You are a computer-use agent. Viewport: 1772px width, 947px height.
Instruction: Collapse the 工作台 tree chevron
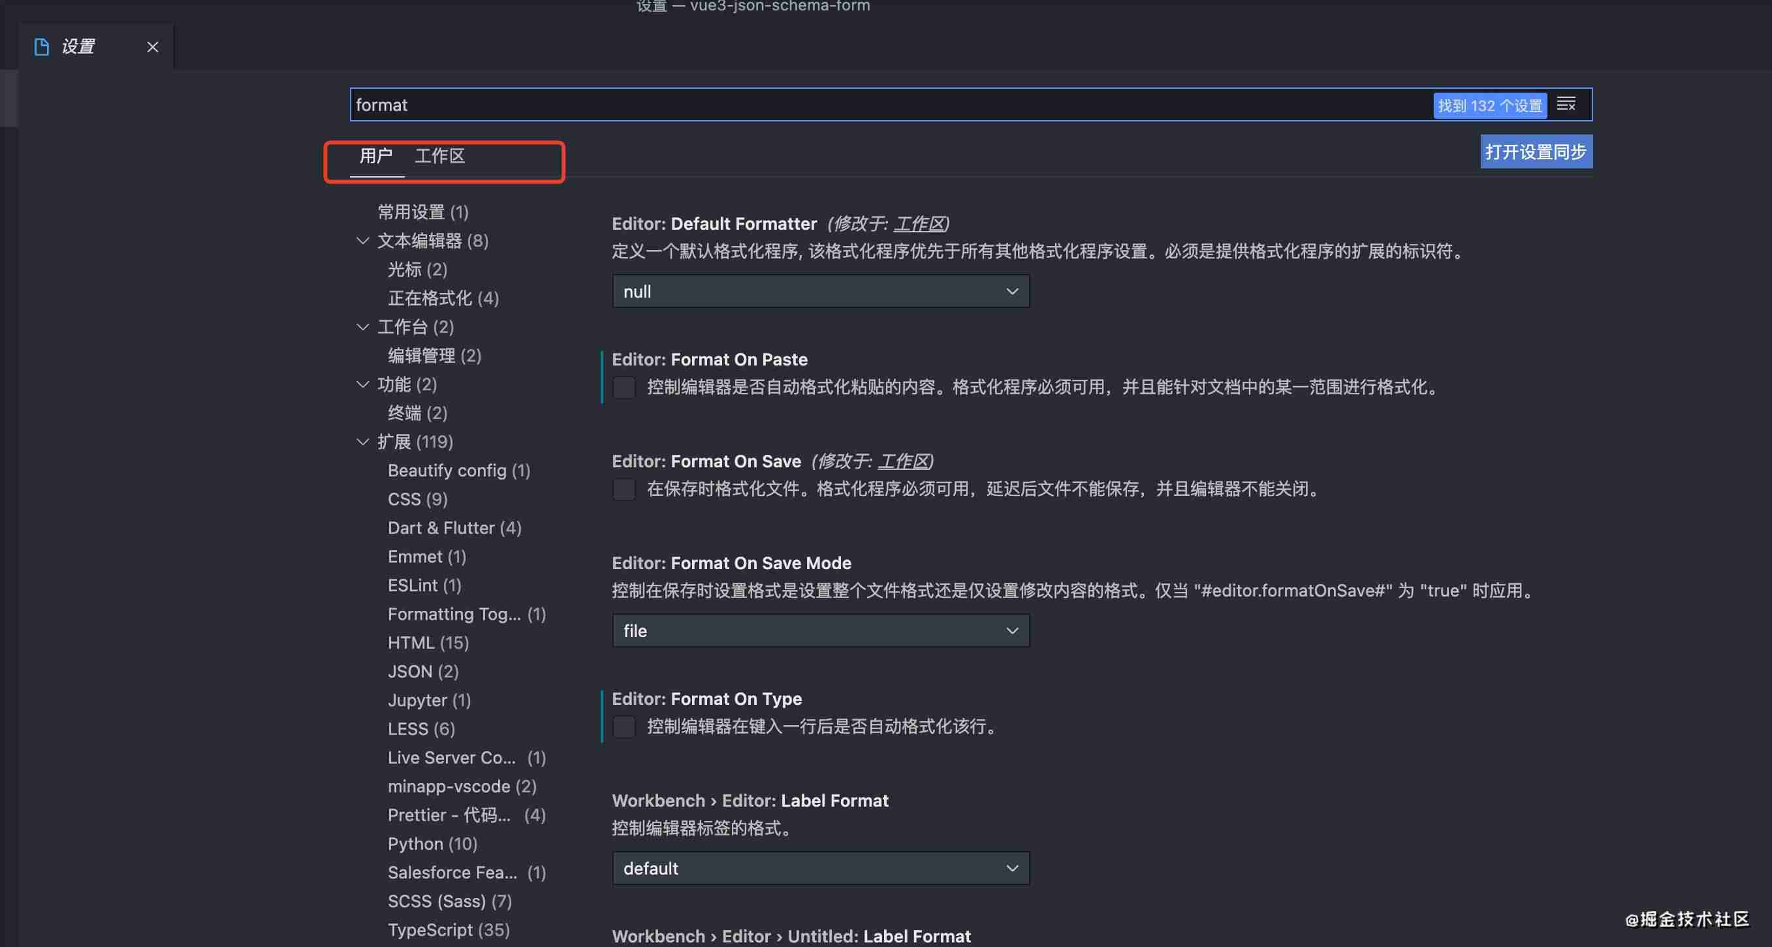363,327
